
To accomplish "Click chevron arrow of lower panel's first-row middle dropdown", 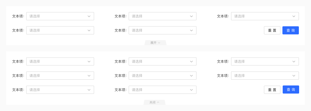I will point(191,62).
